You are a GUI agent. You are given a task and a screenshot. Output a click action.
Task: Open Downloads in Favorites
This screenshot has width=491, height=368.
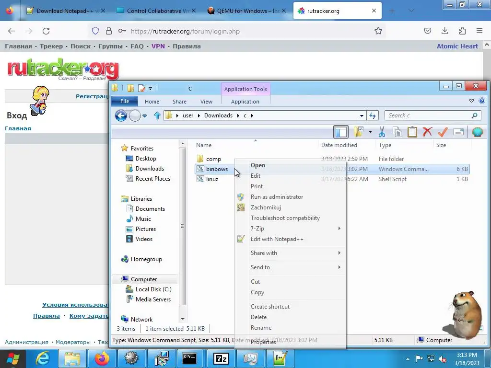point(150,169)
